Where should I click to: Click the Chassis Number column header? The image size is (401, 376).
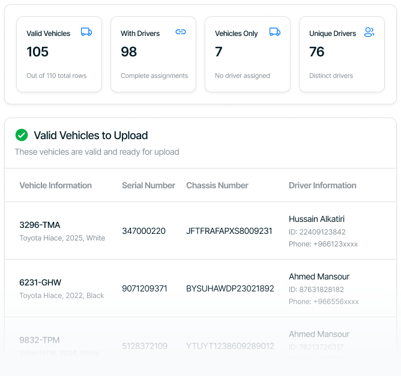pyautogui.click(x=217, y=185)
